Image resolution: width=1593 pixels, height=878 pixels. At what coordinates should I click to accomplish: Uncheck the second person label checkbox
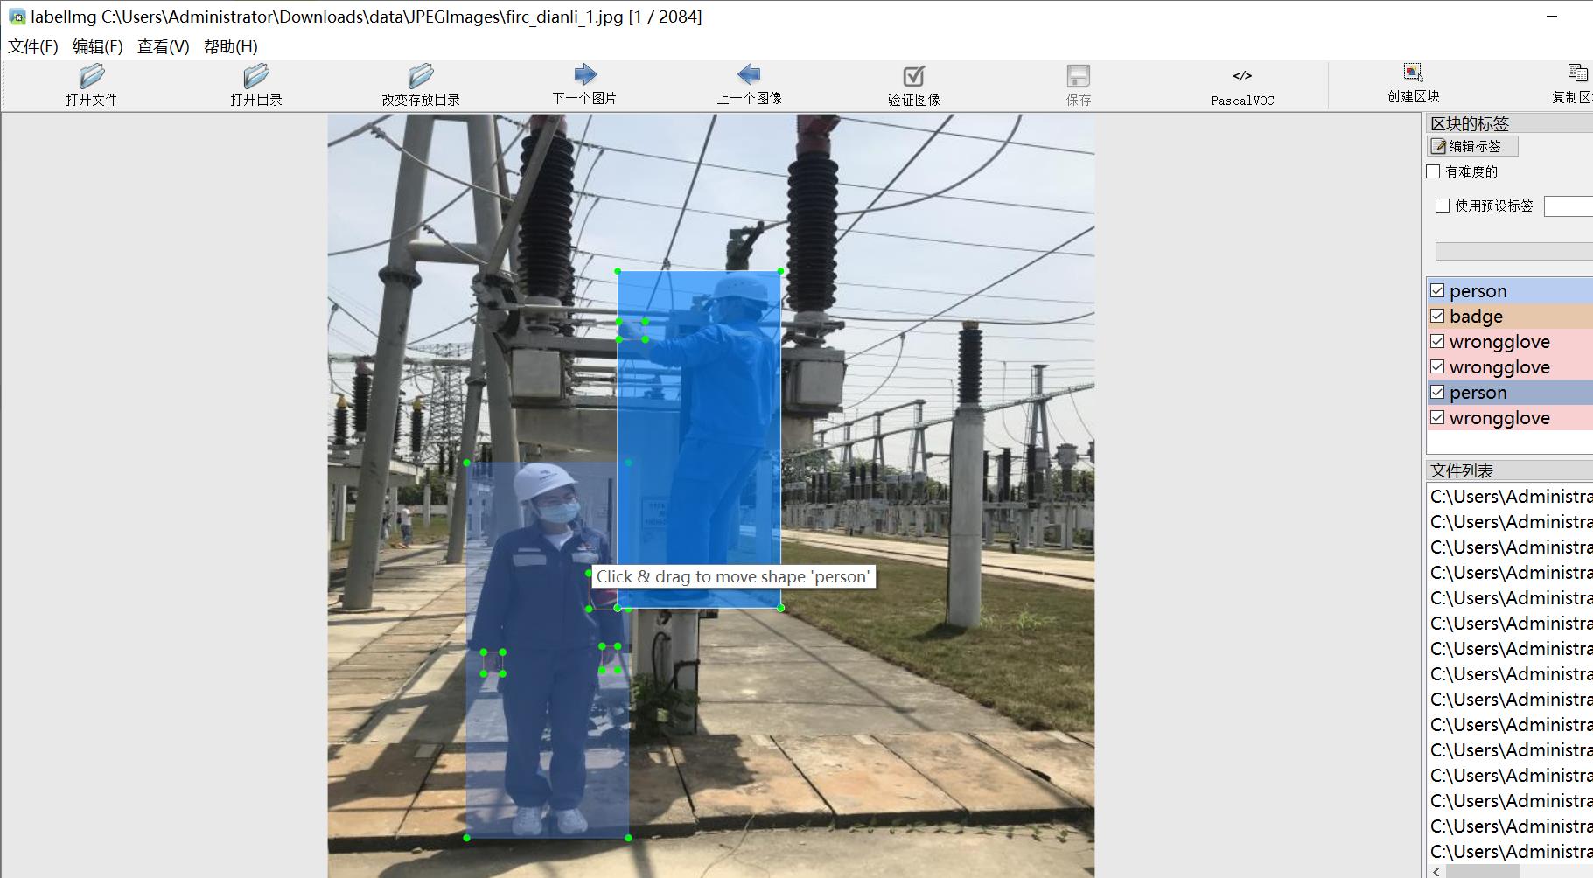pos(1437,392)
